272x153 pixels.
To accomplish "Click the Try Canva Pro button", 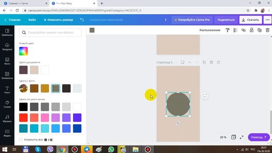I will [192, 20].
